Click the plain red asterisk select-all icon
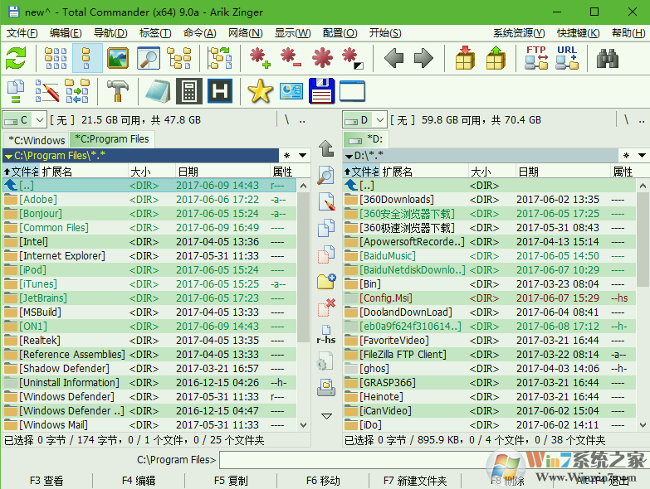The width and height of the screenshot is (650, 489). pos(323,58)
